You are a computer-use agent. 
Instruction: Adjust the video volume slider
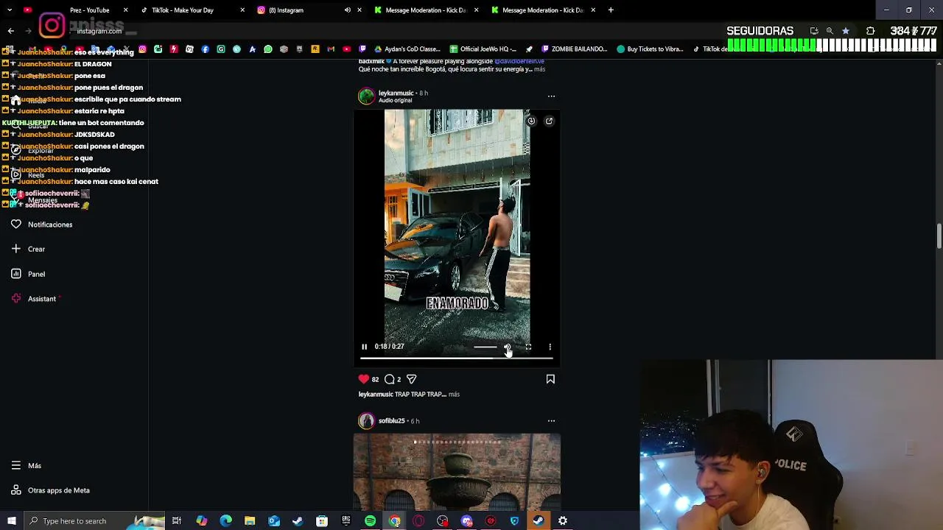point(485,347)
